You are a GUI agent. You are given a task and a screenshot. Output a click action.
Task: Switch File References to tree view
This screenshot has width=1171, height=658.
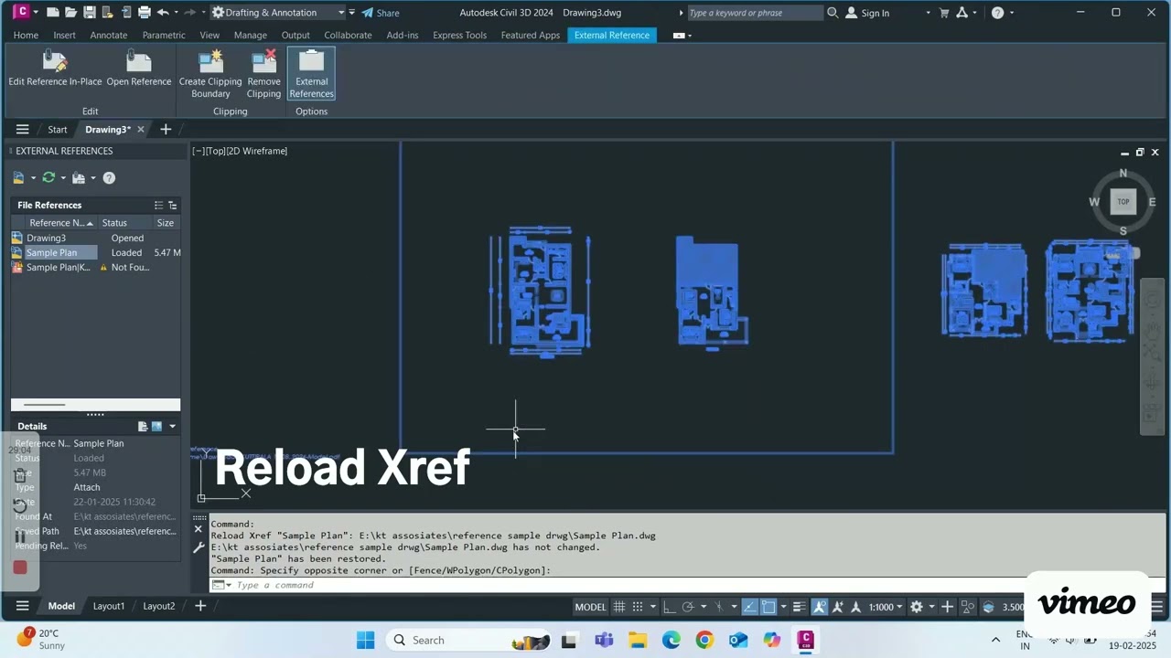pyautogui.click(x=173, y=206)
